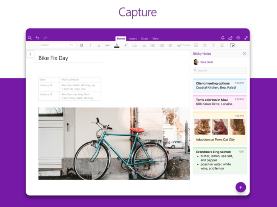Click Sara Davis profile picture
277x207 pixels.
[196, 62]
